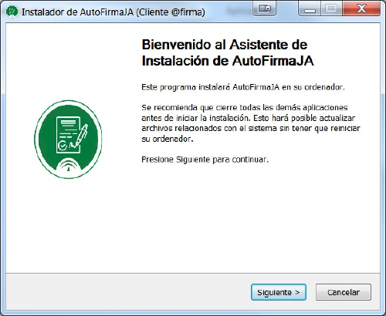
Task: Cancel the AutoFirmaJA installation
Action: (x=344, y=292)
